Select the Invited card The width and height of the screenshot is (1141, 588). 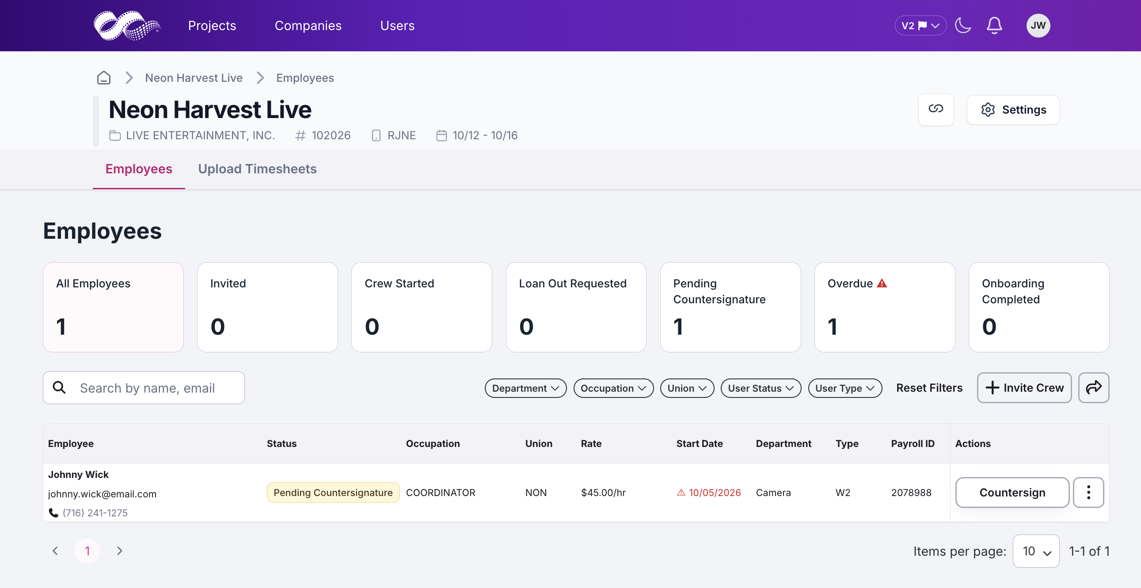pyautogui.click(x=267, y=307)
